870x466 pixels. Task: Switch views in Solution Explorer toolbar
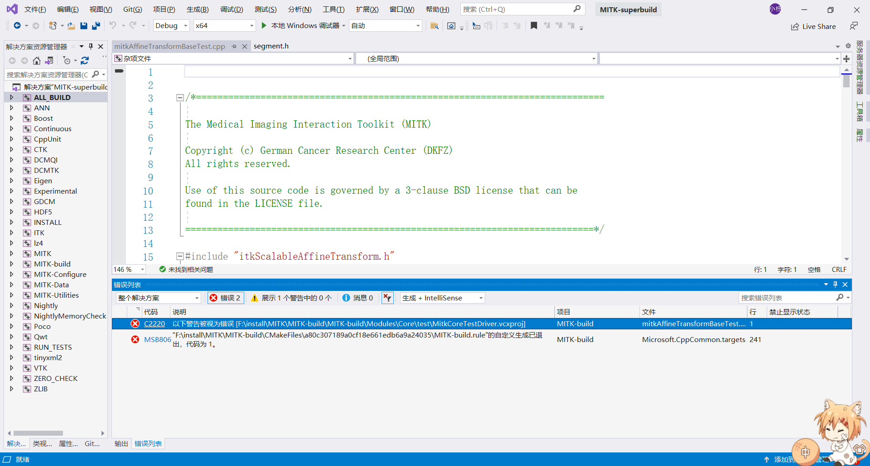point(49,61)
